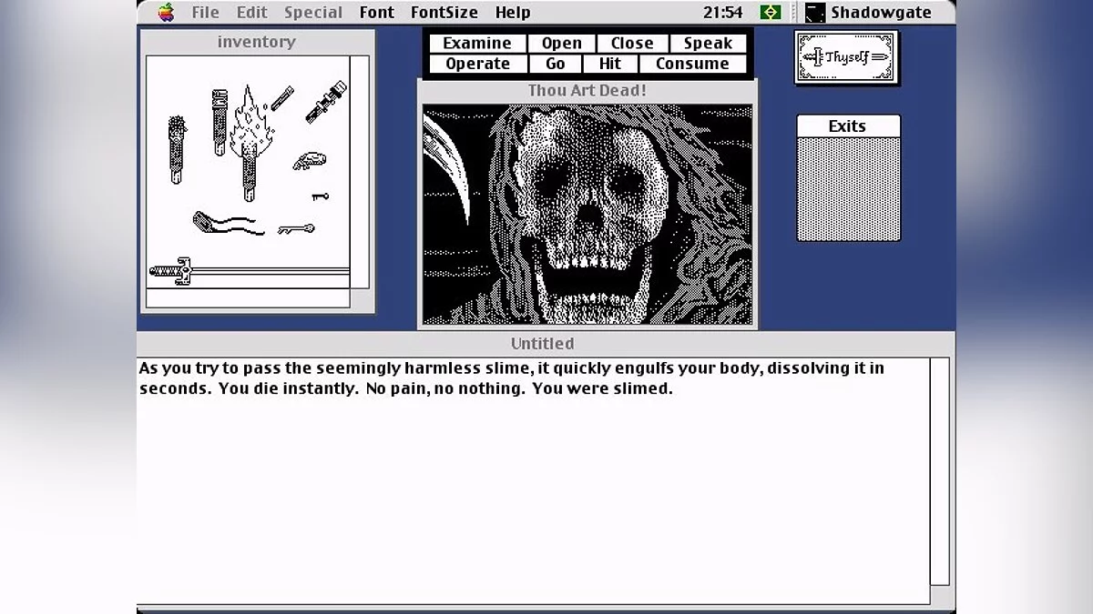Screen dimensions: 1093x614
Task: Click the inventory vertical scrollbar
Action: click(x=360, y=172)
